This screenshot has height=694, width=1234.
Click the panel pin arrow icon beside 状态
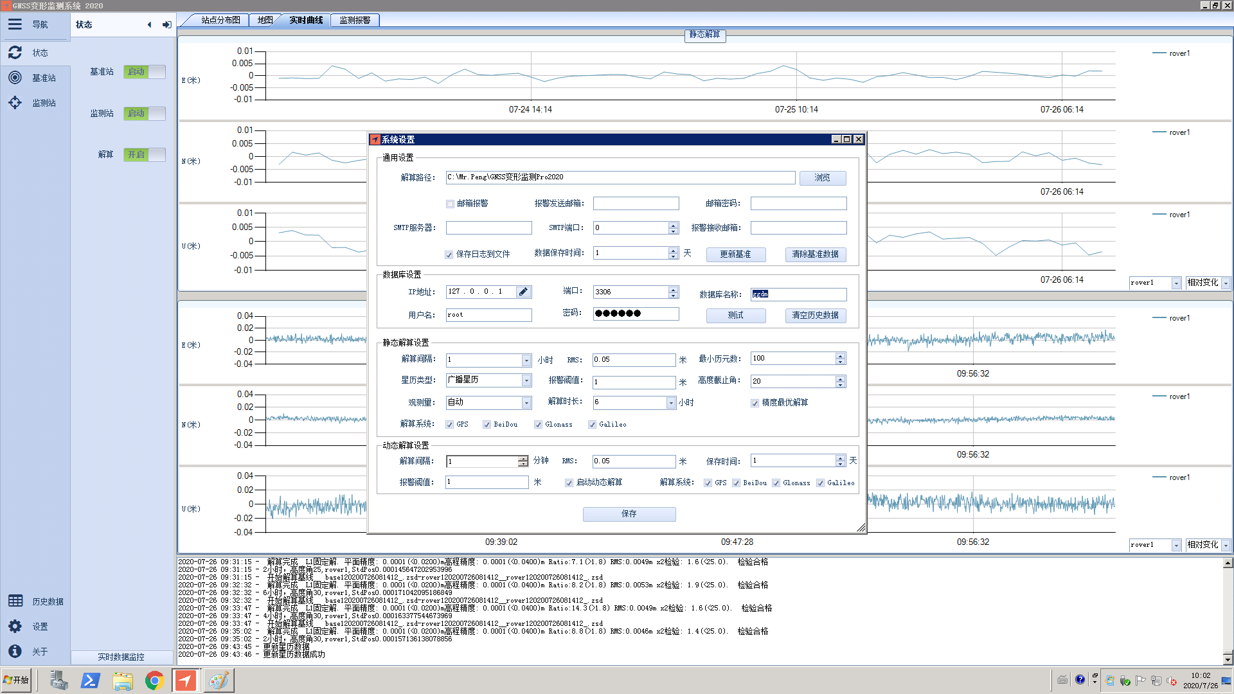pos(167,24)
